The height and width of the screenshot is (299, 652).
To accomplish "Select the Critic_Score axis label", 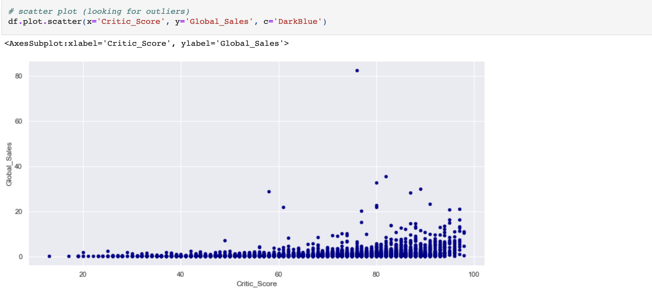I will (256, 284).
